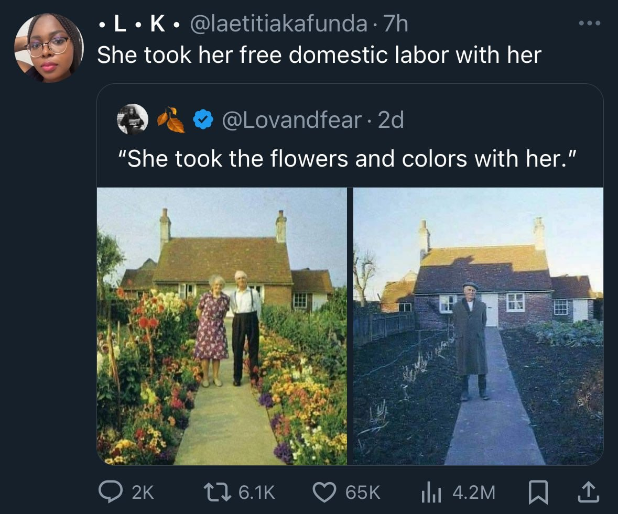This screenshot has height=514, width=618.
Task: Click the "She took her free domestic labor" text
Action: click(x=319, y=54)
